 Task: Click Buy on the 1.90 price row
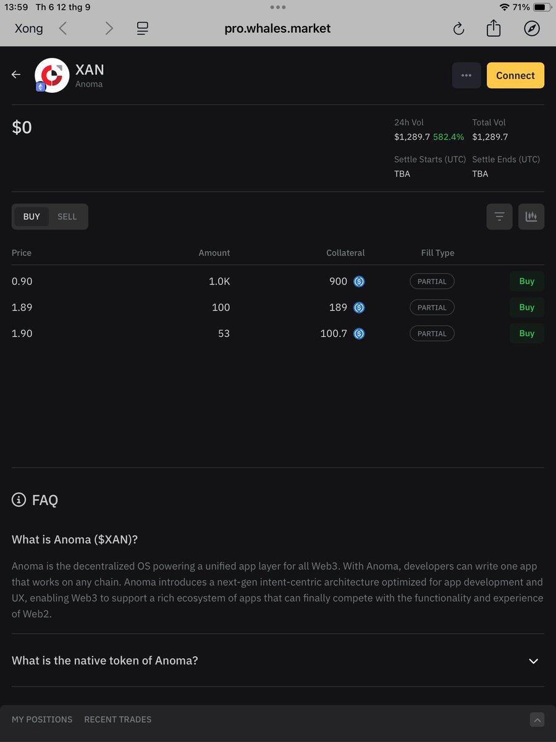pyautogui.click(x=527, y=333)
